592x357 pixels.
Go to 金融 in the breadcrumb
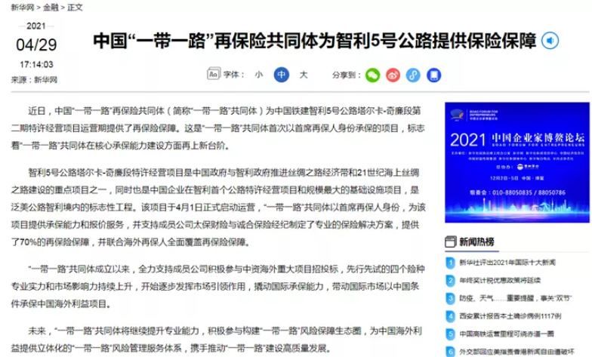click(x=51, y=8)
